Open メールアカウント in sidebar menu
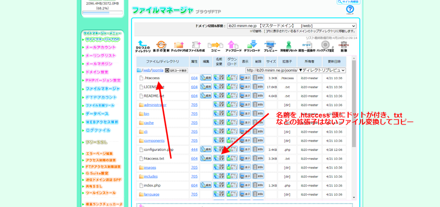 (x=101, y=47)
